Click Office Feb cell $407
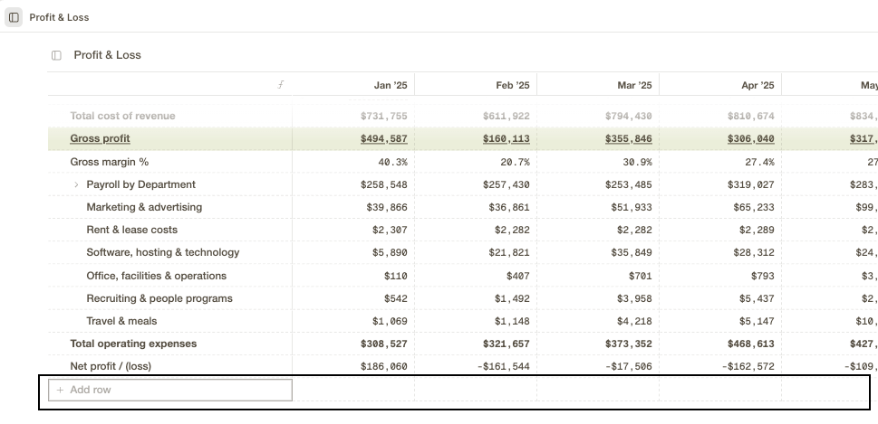 pyautogui.click(x=518, y=276)
